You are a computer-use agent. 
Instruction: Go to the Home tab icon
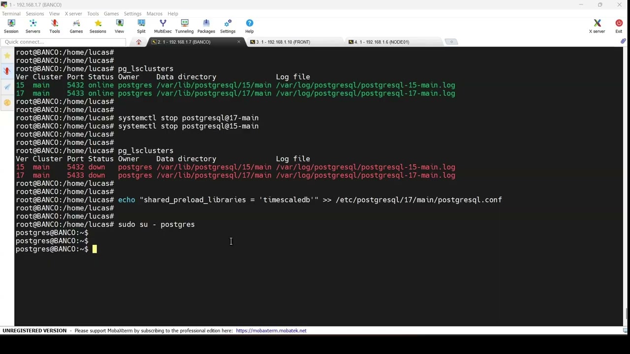click(139, 42)
